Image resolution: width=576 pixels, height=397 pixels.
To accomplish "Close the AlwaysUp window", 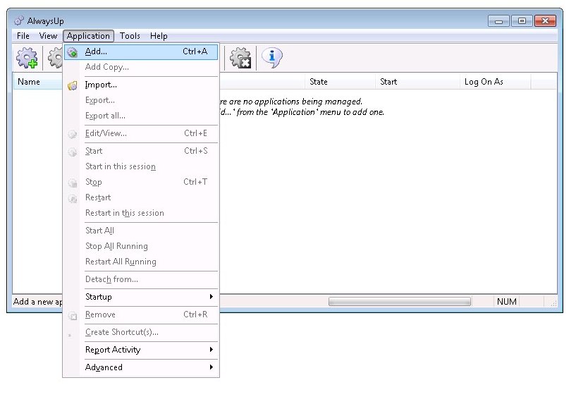I will pyautogui.click(x=545, y=21).
